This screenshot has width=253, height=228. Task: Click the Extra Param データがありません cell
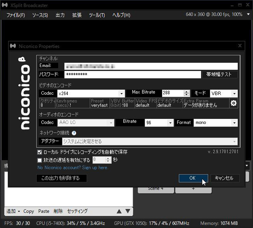206,103
